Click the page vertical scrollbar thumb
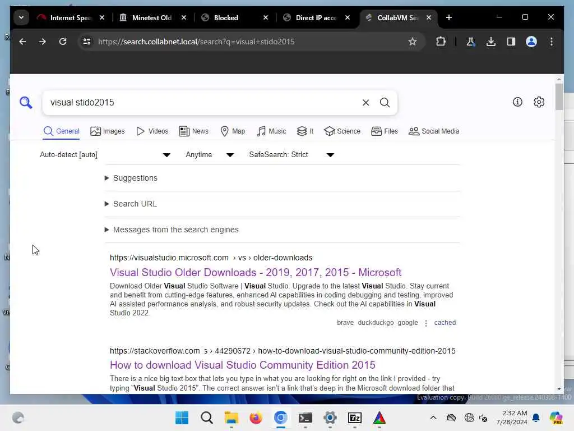 point(559,97)
